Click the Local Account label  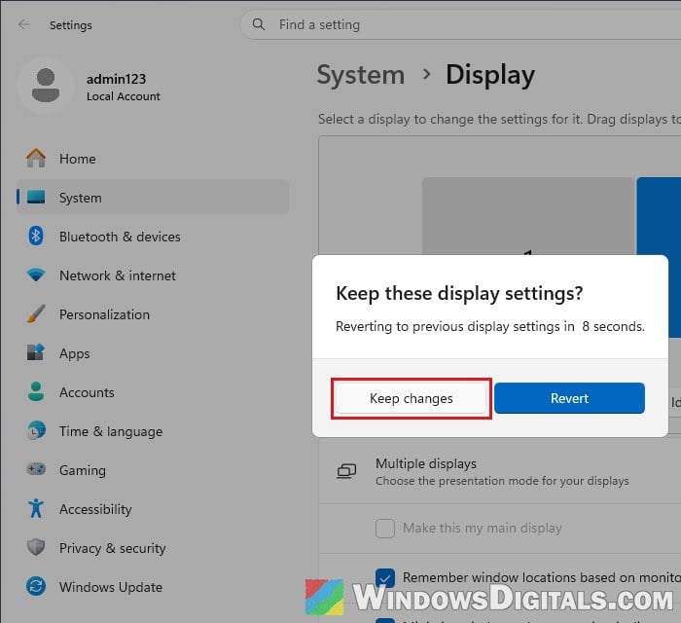124,96
